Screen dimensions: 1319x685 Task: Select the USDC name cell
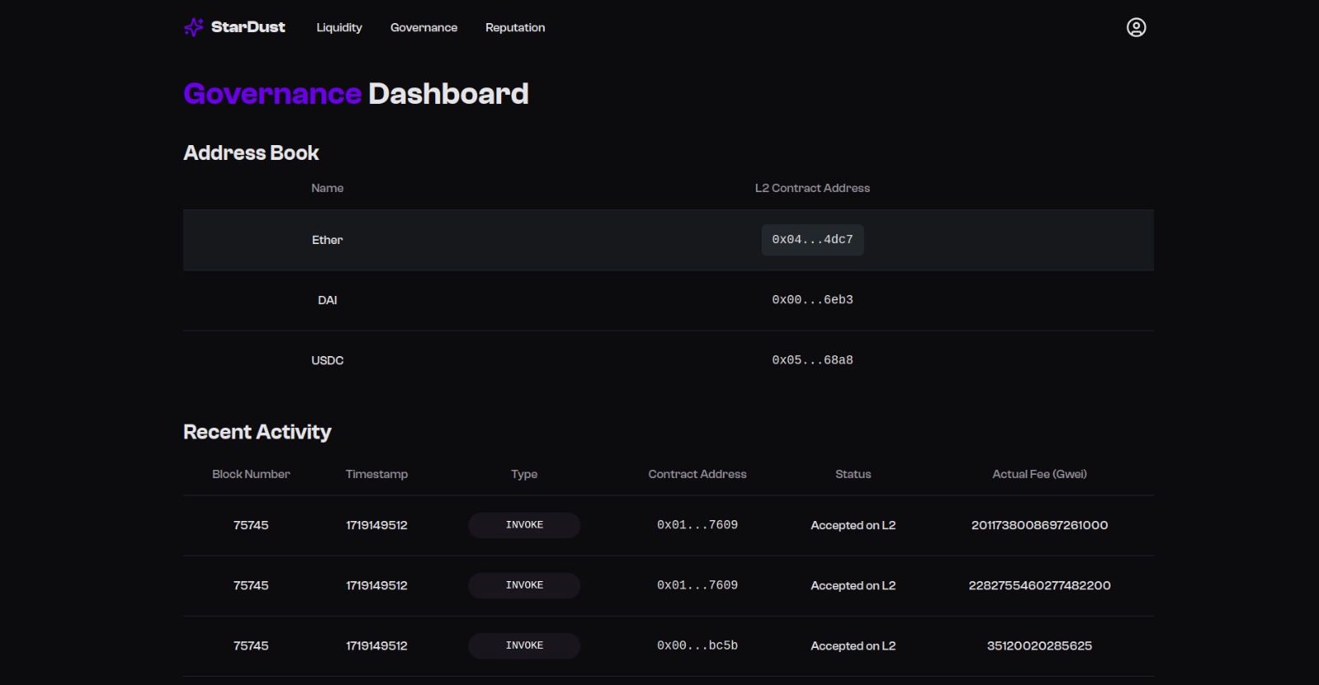[x=327, y=360]
